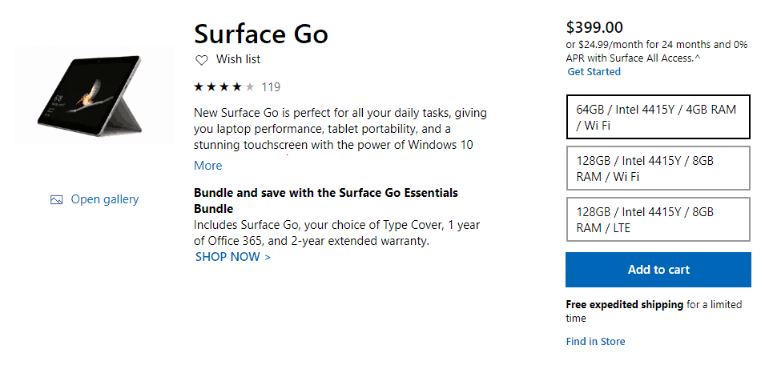Viewport: 769px width, 365px height.
Task: Click the Open gallery text link
Action: coord(105,199)
